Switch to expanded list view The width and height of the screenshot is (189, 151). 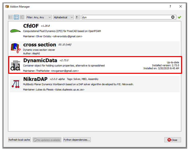16,17
